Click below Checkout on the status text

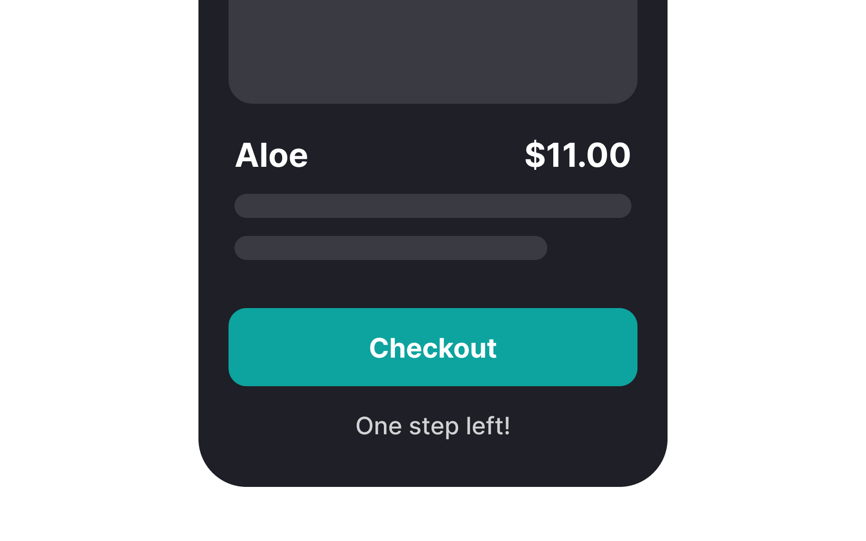pos(432,425)
